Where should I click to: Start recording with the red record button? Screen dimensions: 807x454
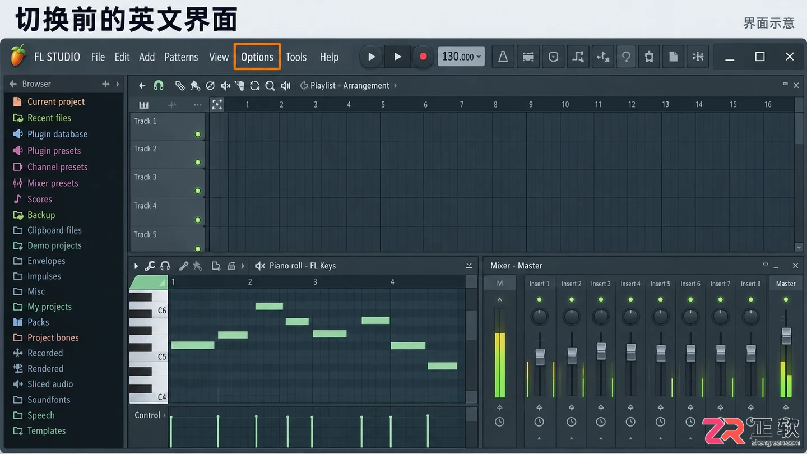[423, 57]
